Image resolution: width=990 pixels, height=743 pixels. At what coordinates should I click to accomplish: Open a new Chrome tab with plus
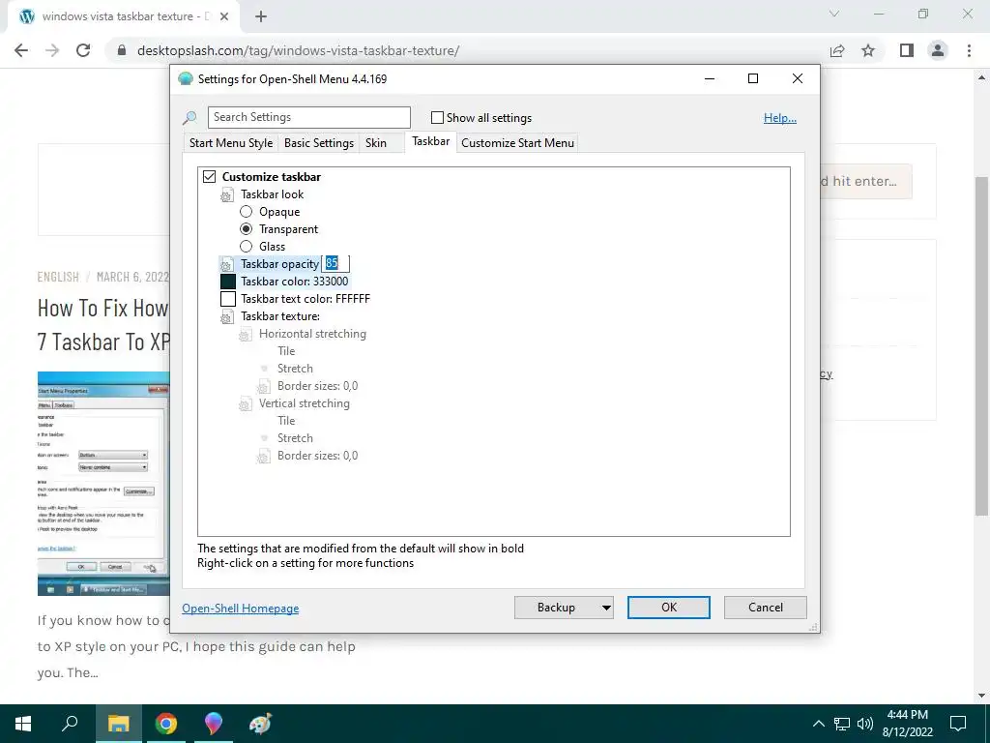[261, 16]
